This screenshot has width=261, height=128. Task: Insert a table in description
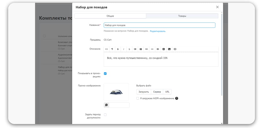tap(141, 49)
